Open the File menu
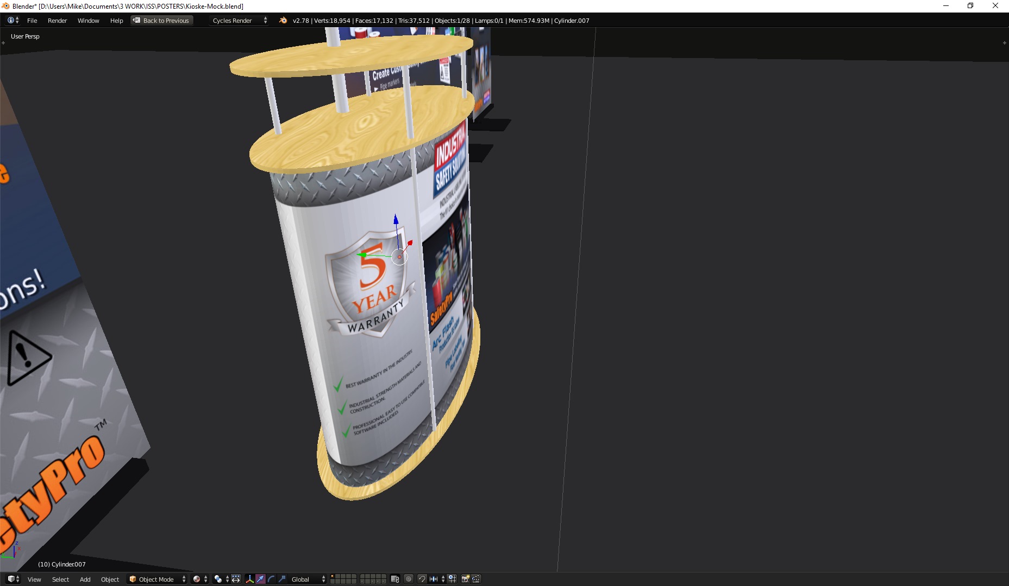Viewport: 1009px width, 586px height. [x=32, y=21]
